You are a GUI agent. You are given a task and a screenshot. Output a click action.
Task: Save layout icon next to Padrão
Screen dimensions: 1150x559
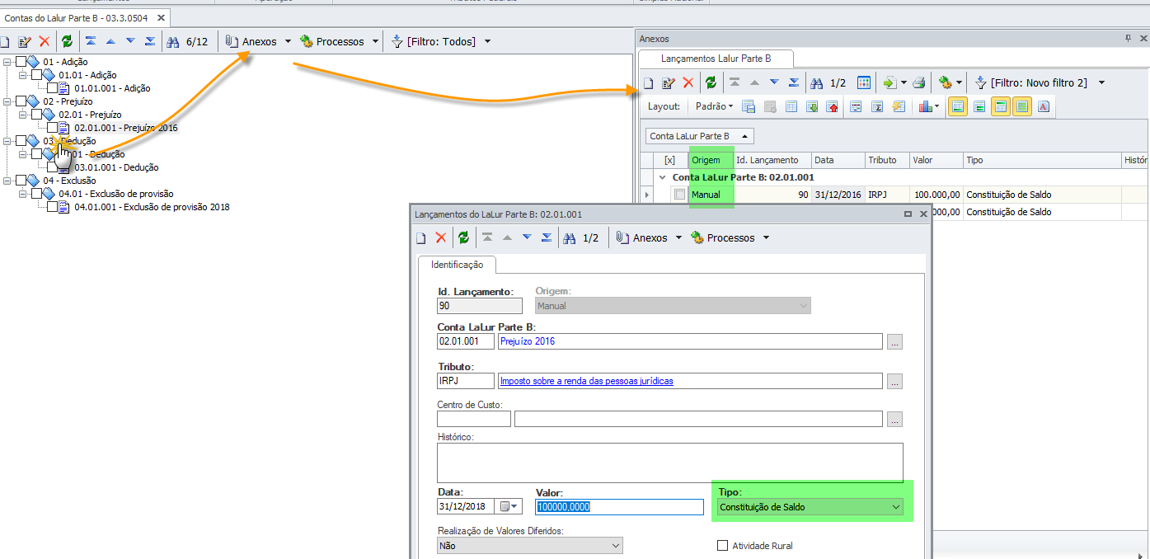click(x=749, y=106)
